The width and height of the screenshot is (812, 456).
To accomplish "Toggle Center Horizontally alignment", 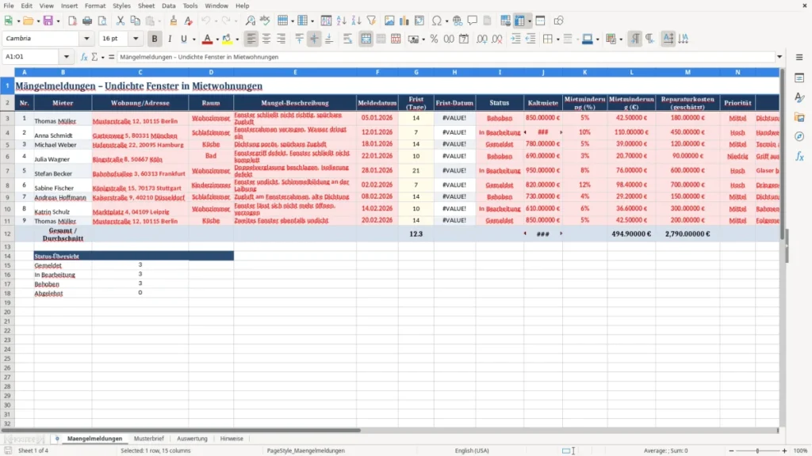I will click(x=266, y=39).
